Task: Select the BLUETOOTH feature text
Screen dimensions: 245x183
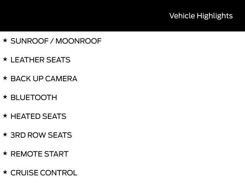Action: [34, 98]
